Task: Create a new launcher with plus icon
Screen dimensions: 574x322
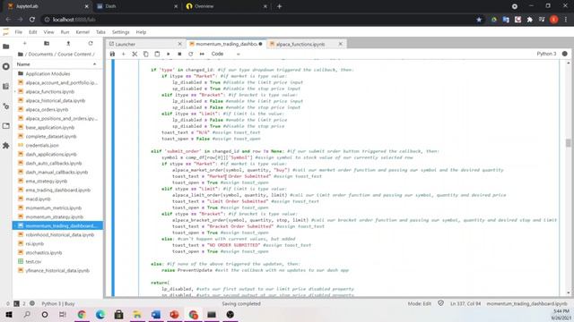Action: tap(24, 44)
